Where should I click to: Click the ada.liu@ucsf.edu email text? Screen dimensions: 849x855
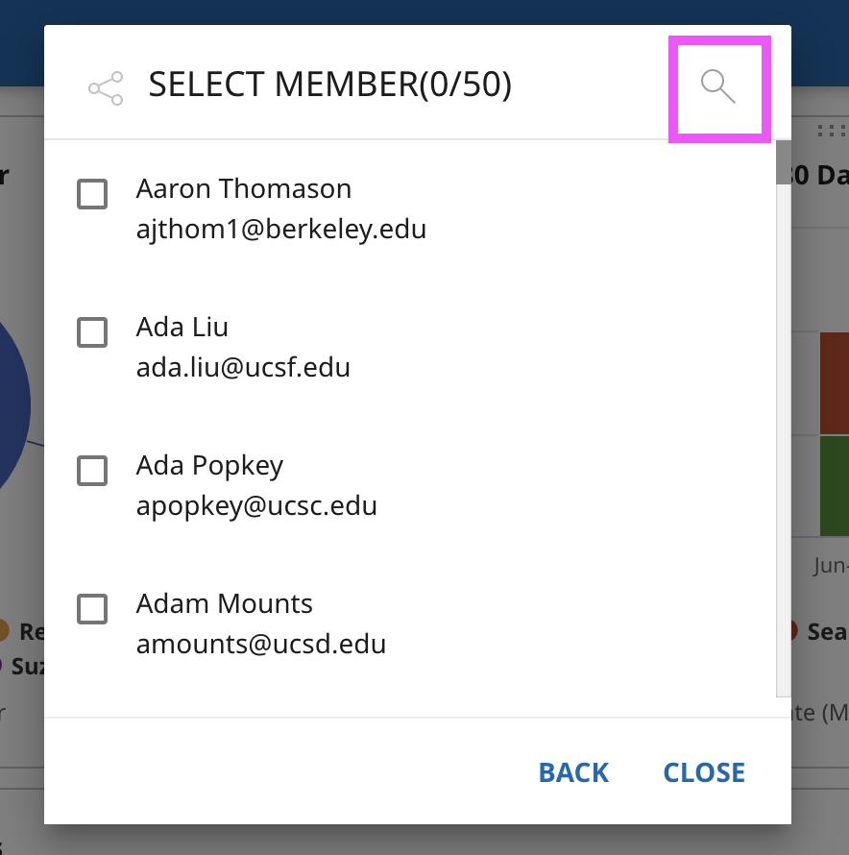coord(243,368)
